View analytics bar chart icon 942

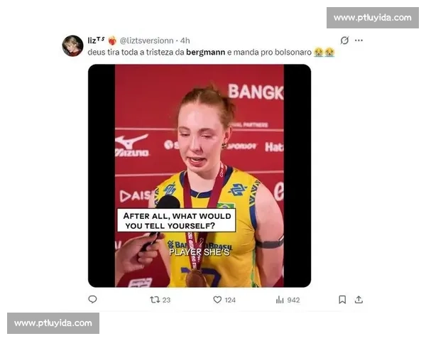[280, 300]
